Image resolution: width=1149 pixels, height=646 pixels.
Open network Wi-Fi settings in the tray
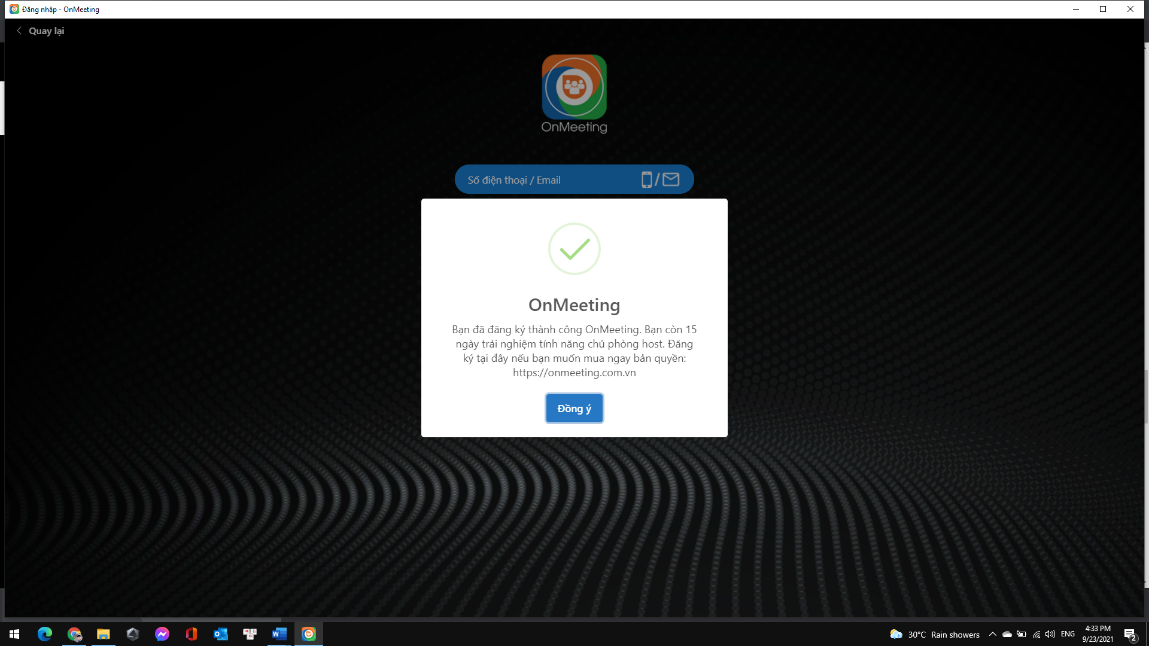[1036, 634]
